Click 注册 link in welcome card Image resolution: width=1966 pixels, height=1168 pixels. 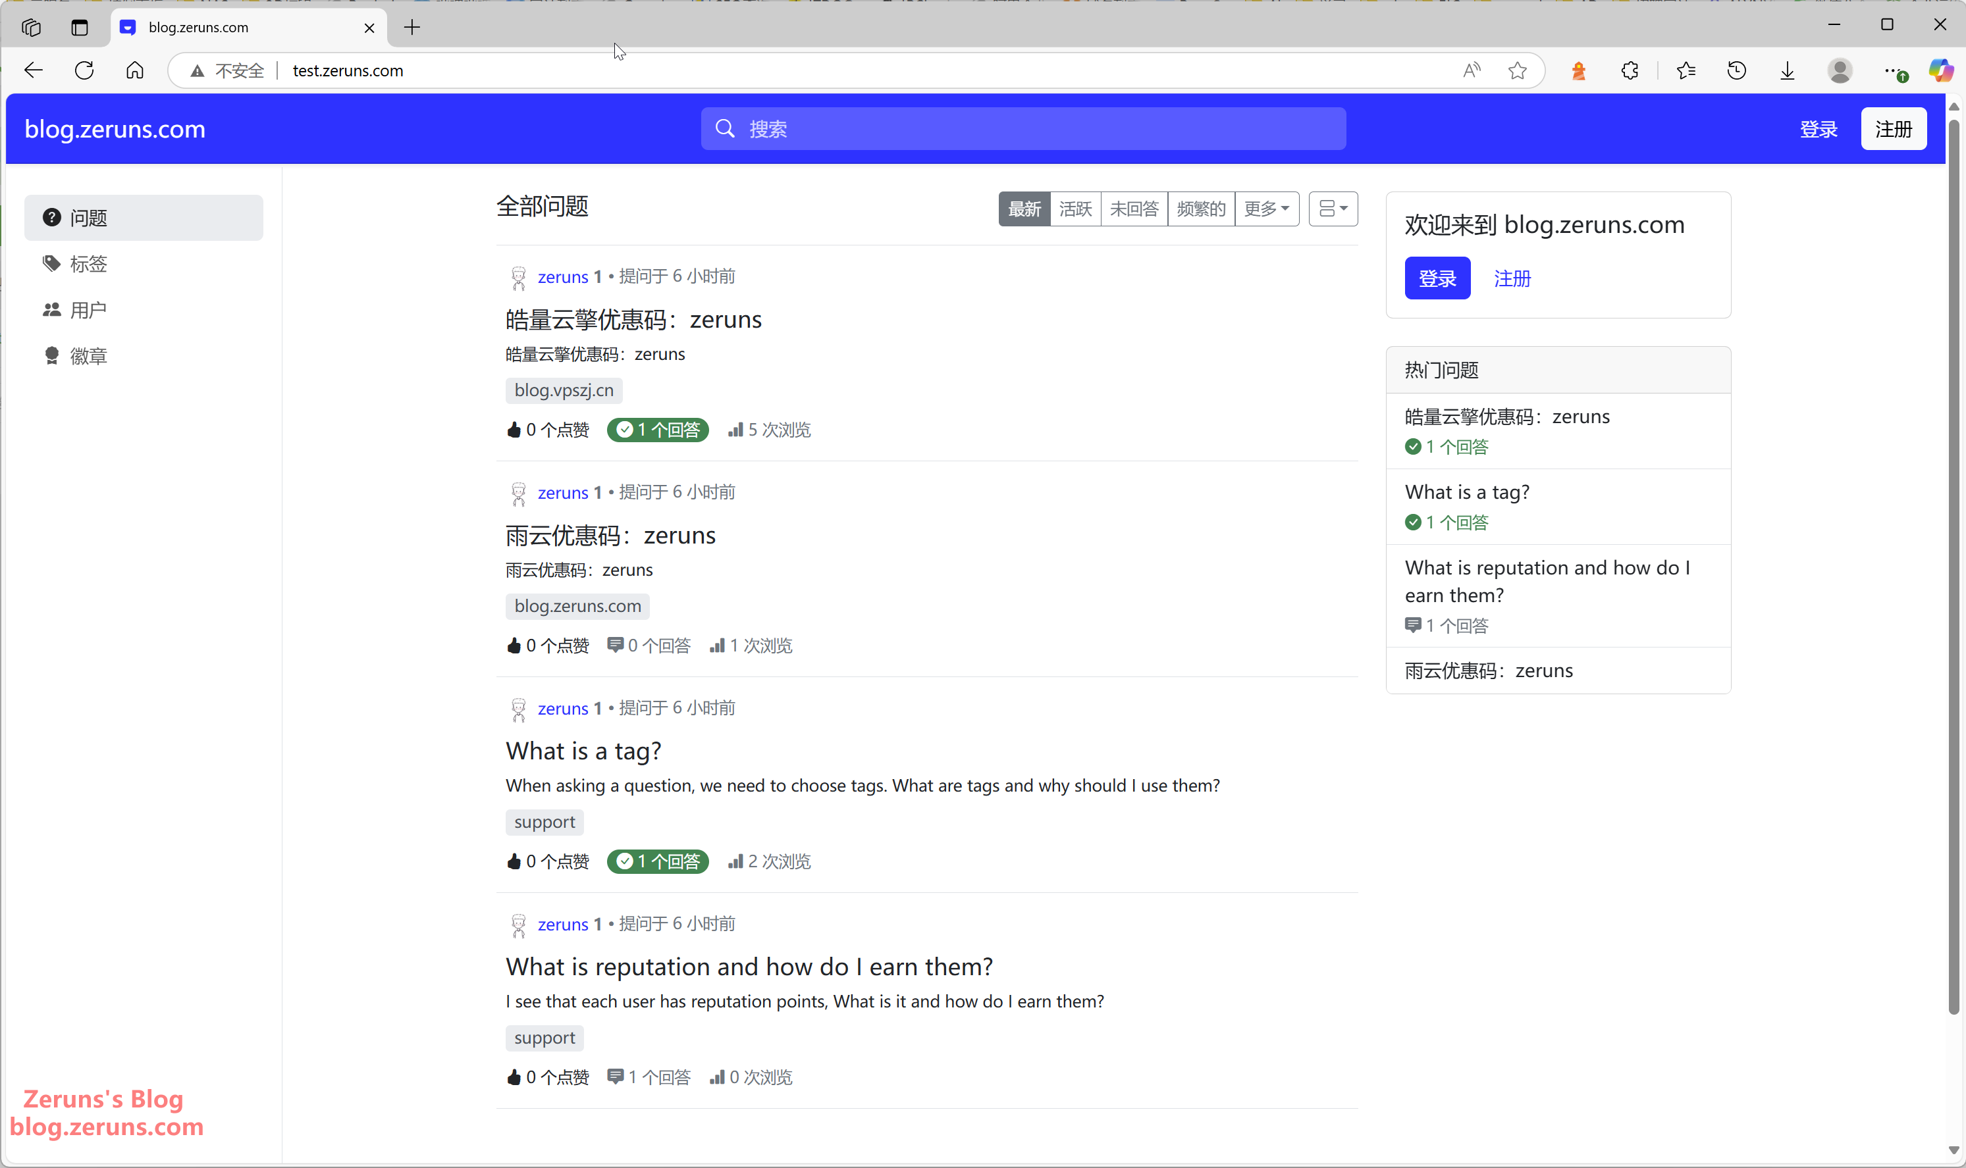click(x=1512, y=278)
